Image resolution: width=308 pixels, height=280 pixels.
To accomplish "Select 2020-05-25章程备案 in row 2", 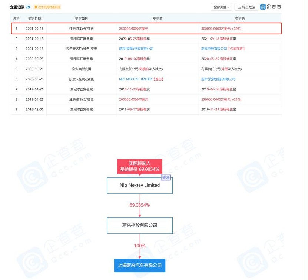I will (135, 39).
